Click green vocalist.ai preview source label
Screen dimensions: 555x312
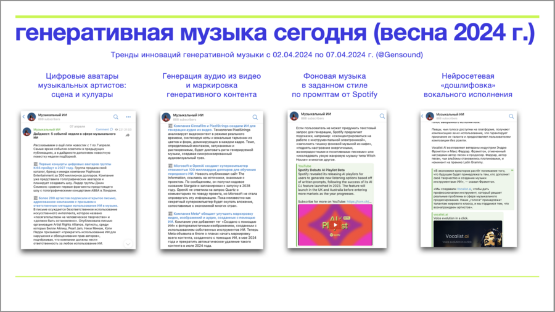441,215
